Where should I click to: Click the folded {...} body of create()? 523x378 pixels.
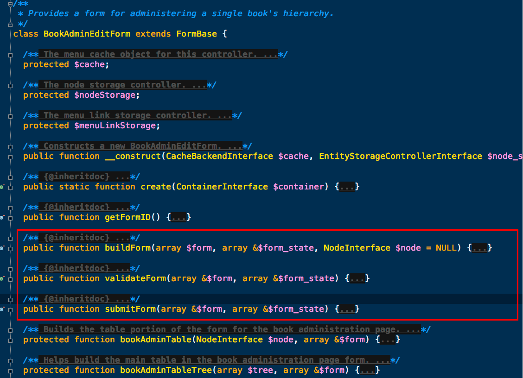point(347,187)
